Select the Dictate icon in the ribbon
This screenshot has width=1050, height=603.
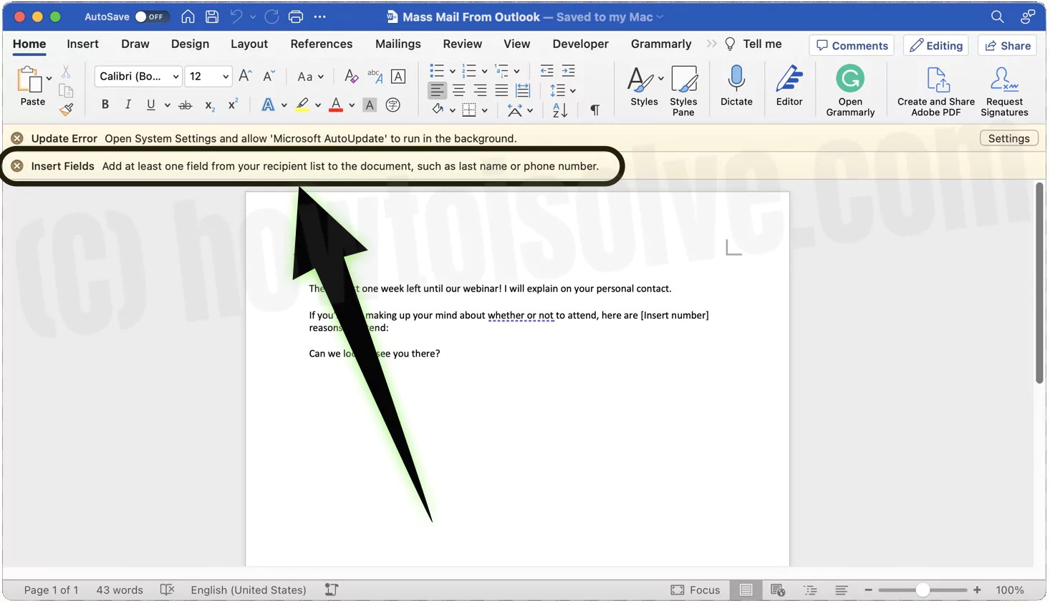point(736,86)
